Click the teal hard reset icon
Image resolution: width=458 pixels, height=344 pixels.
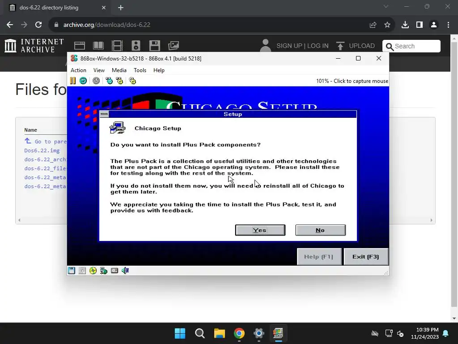[83, 81]
